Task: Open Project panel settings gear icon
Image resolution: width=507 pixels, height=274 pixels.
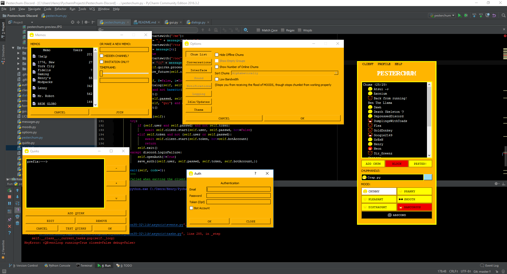Action: pyautogui.click(x=86, y=22)
